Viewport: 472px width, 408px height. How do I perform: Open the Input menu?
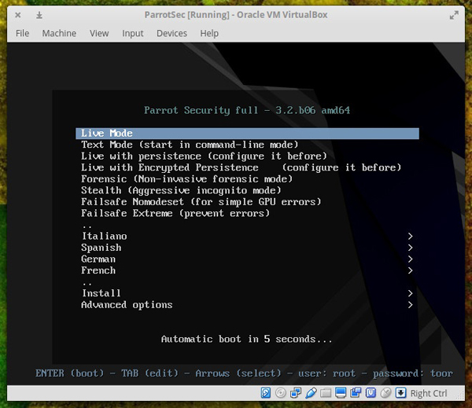coord(132,33)
